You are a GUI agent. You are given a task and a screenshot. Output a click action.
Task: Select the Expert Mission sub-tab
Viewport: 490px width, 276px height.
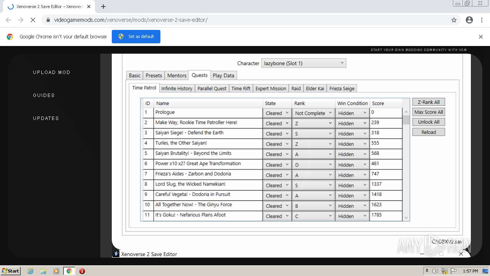click(271, 88)
